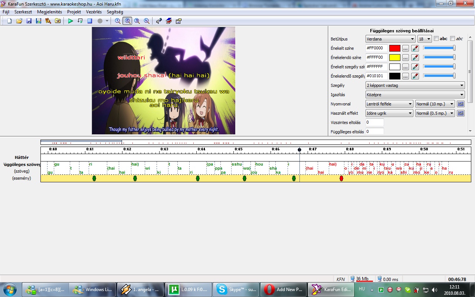
Task: Click settings icon beside Normál (10 mp.)
Action: (x=461, y=104)
